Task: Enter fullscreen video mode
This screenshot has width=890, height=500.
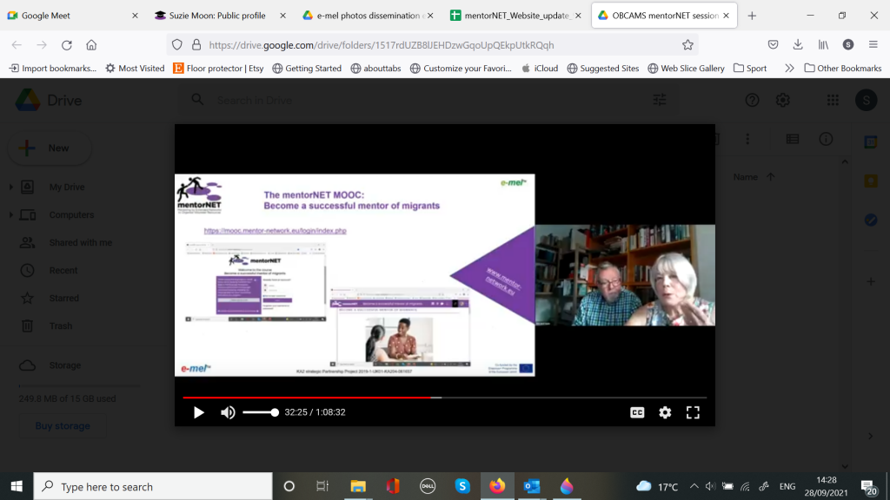Action: click(x=693, y=412)
